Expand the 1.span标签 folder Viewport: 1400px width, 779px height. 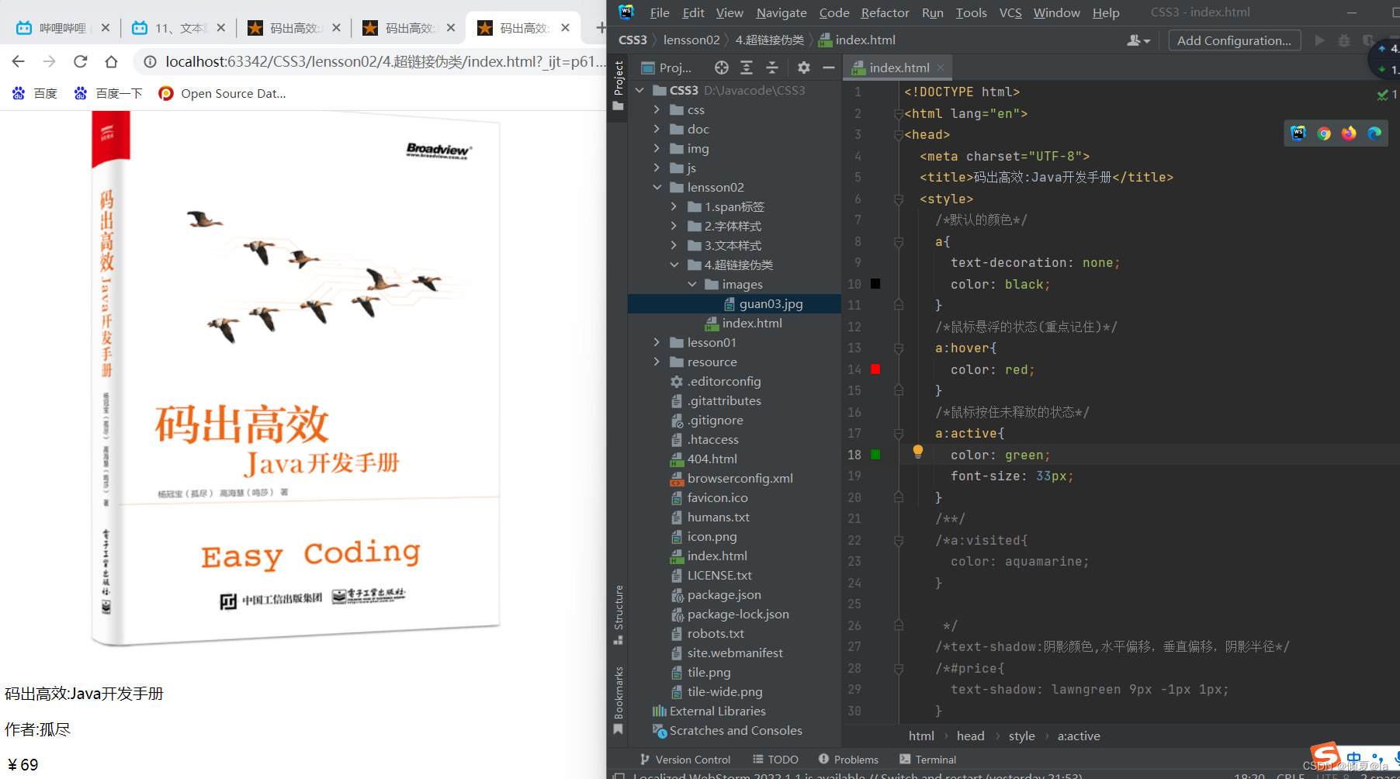pos(674,206)
